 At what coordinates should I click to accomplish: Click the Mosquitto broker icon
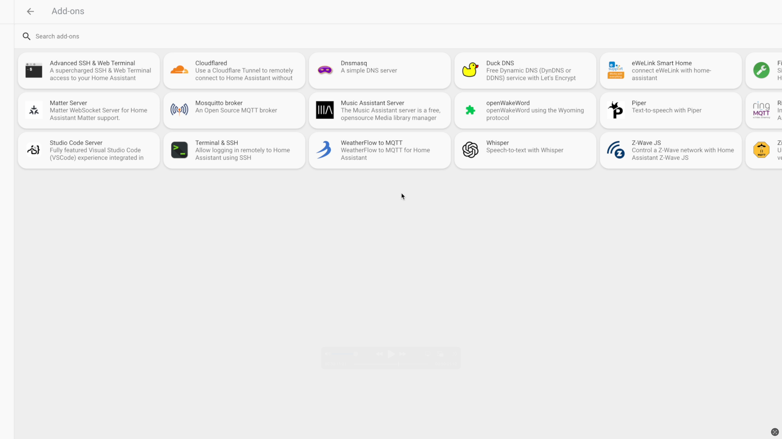pyautogui.click(x=179, y=110)
